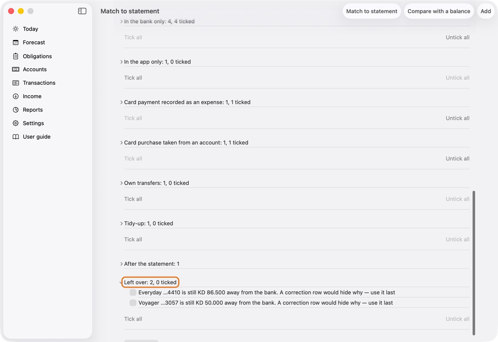Click the Settings gear icon

pyautogui.click(x=16, y=123)
